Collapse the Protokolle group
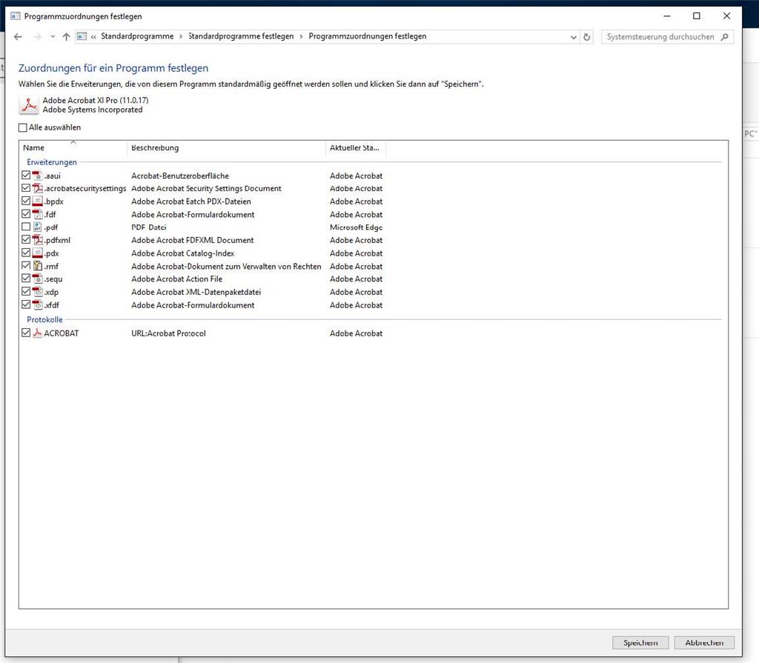759x663 pixels. point(44,319)
